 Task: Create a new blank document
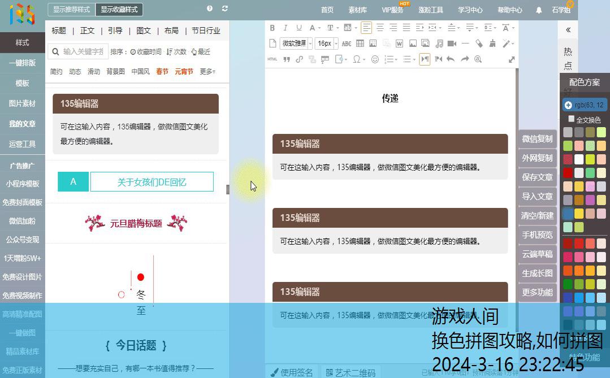(x=272, y=43)
